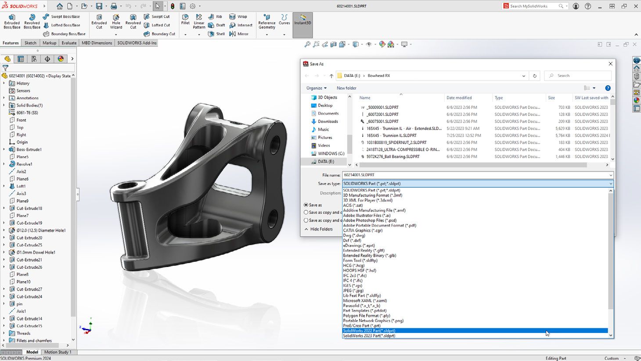Open the Reference Geometry tool
This screenshot has width=641, height=361.
pos(266,22)
